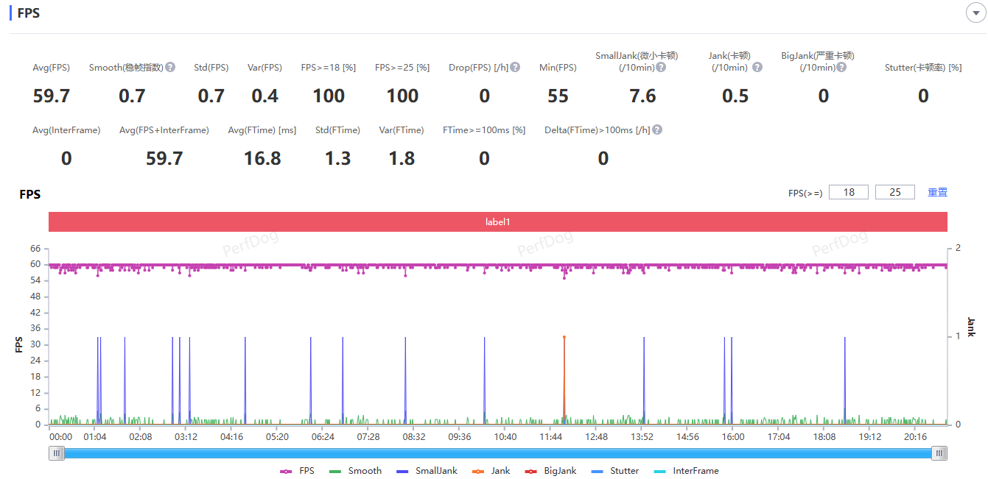Toggle FPS series in chart legend
Image resolution: width=988 pixels, height=479 pixels.
coord(297,471)
